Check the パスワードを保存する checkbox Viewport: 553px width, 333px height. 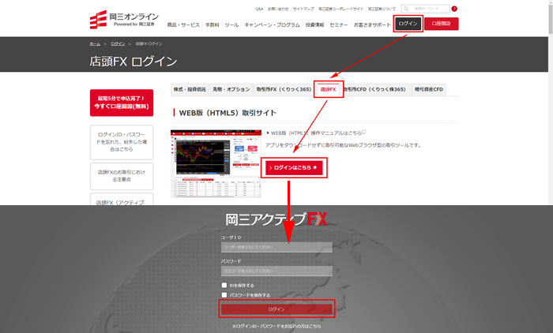[x=224, y=295]
